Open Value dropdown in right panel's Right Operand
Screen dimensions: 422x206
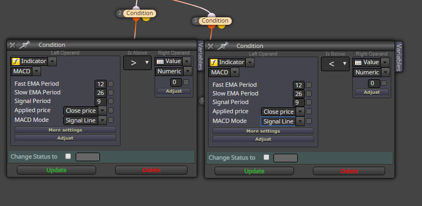[x=385, y=63]
